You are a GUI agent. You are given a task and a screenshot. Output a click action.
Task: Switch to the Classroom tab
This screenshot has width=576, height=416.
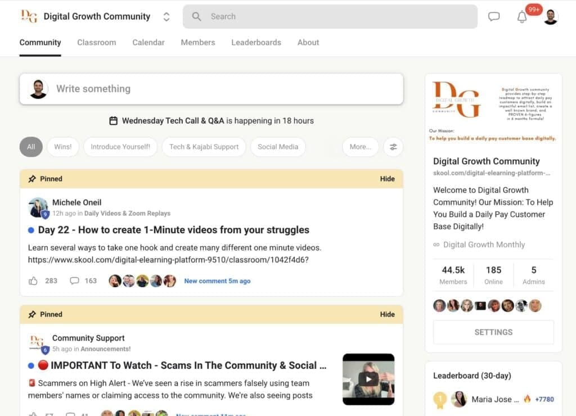pos(97,42)
